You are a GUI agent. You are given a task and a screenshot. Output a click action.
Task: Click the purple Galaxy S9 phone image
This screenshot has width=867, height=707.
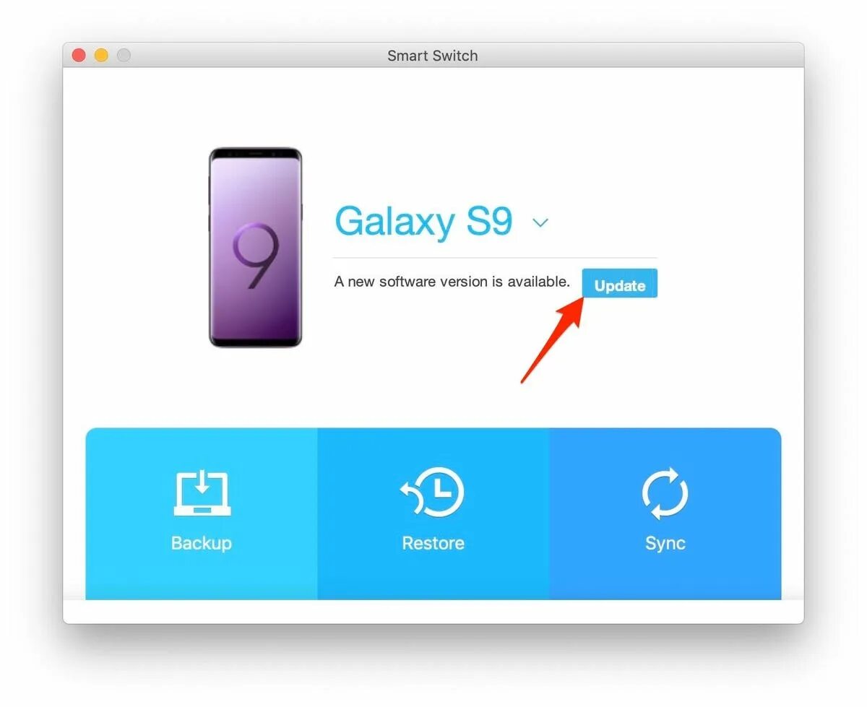point(256,247)
